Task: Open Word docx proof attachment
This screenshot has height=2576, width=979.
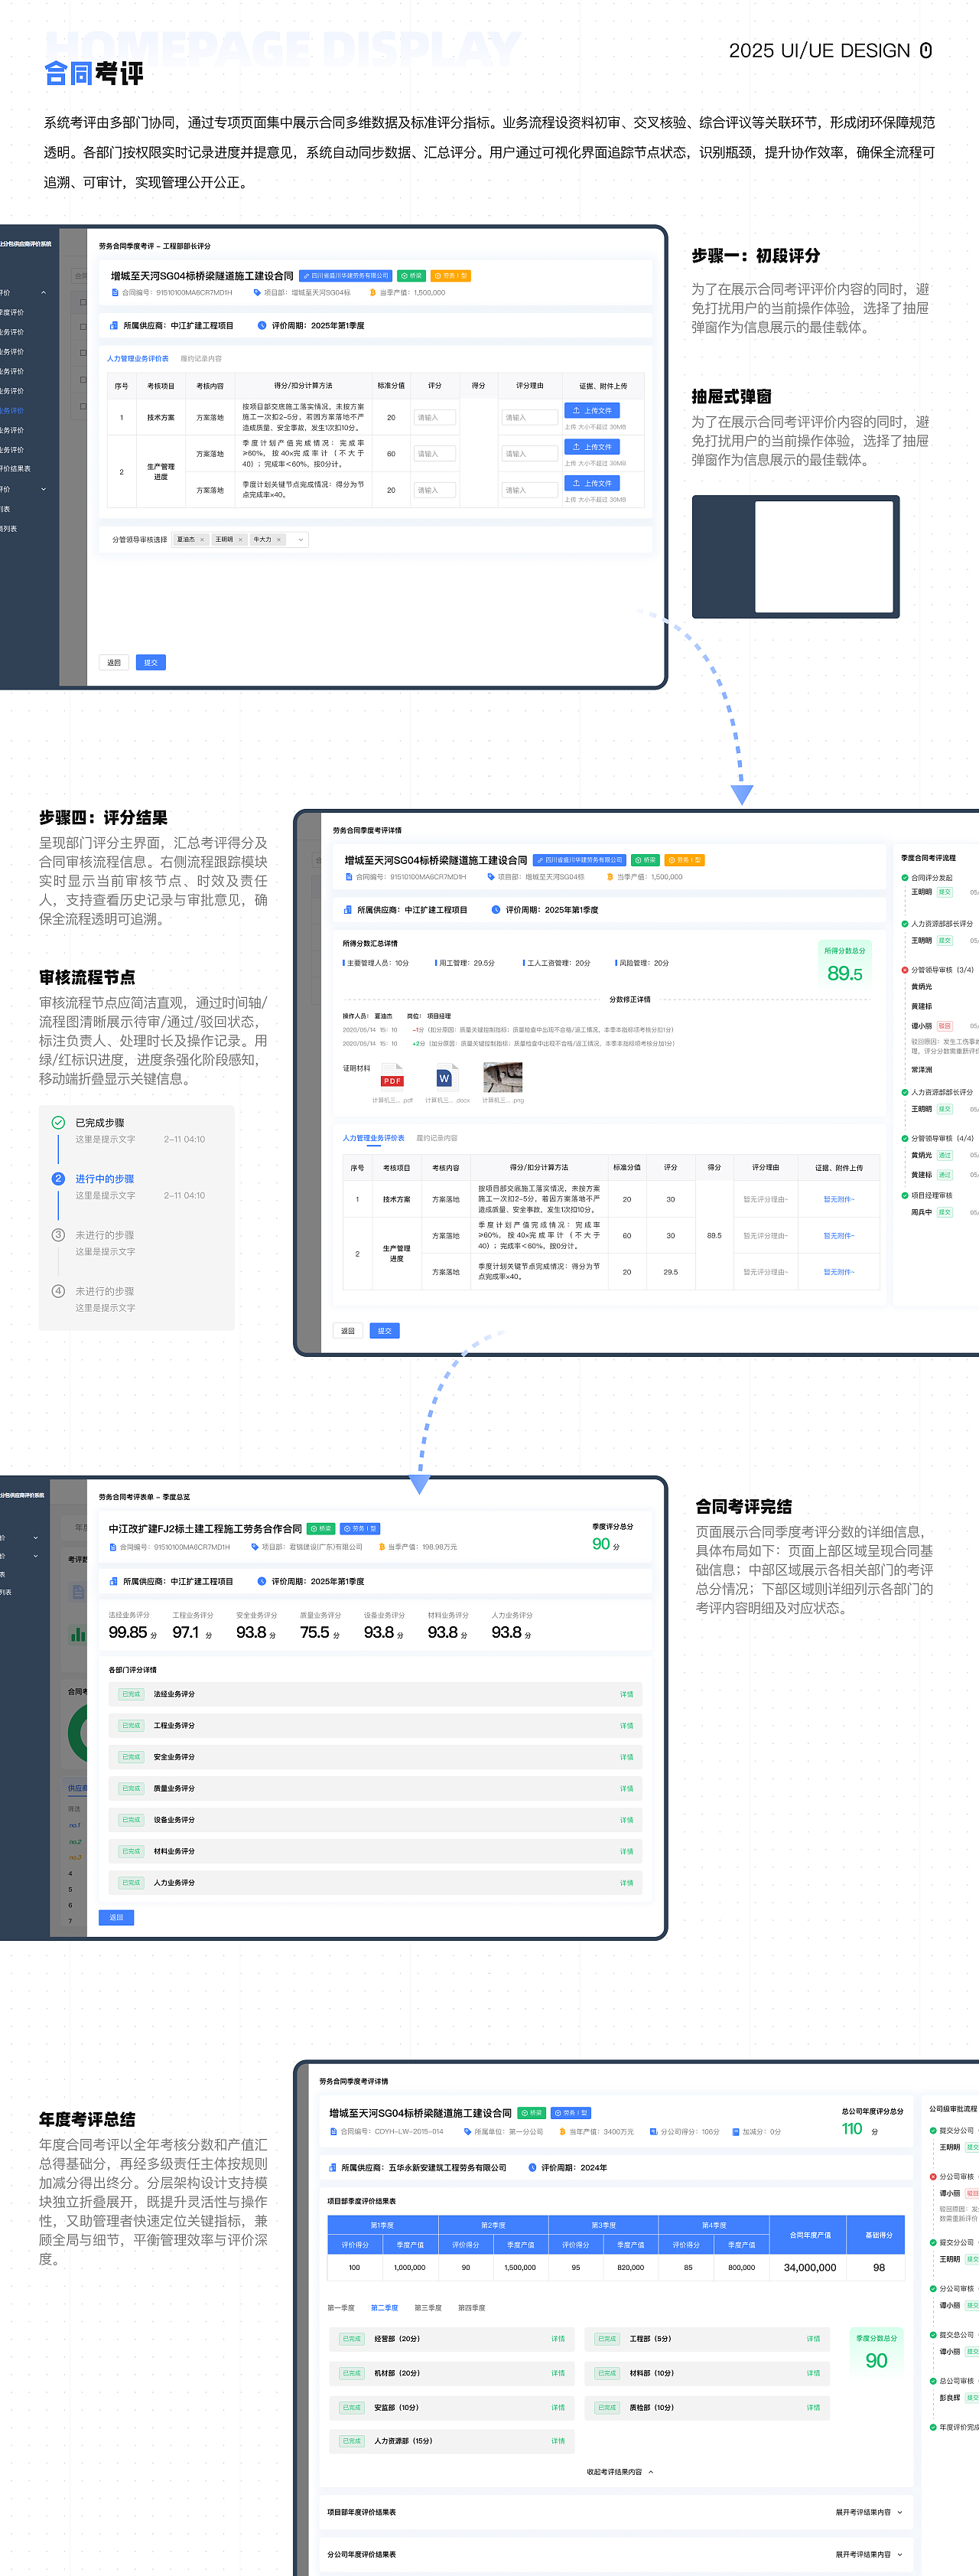Action: tap(446, 1079)
